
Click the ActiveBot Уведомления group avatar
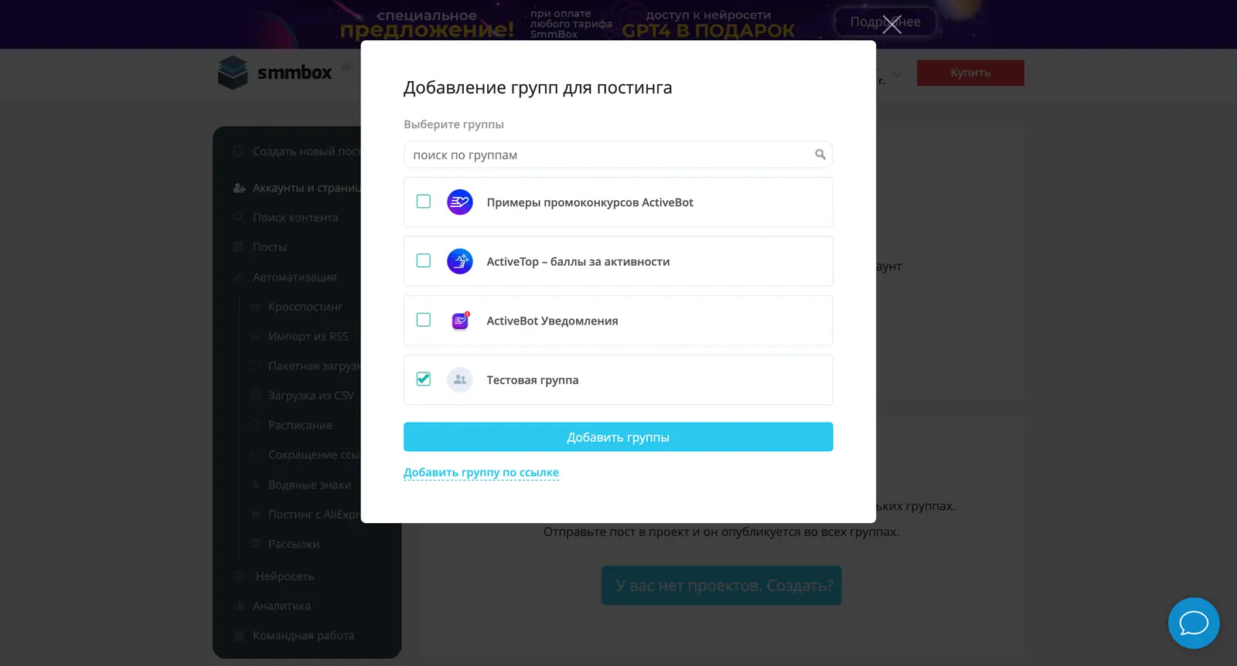(x=460, y=321)
